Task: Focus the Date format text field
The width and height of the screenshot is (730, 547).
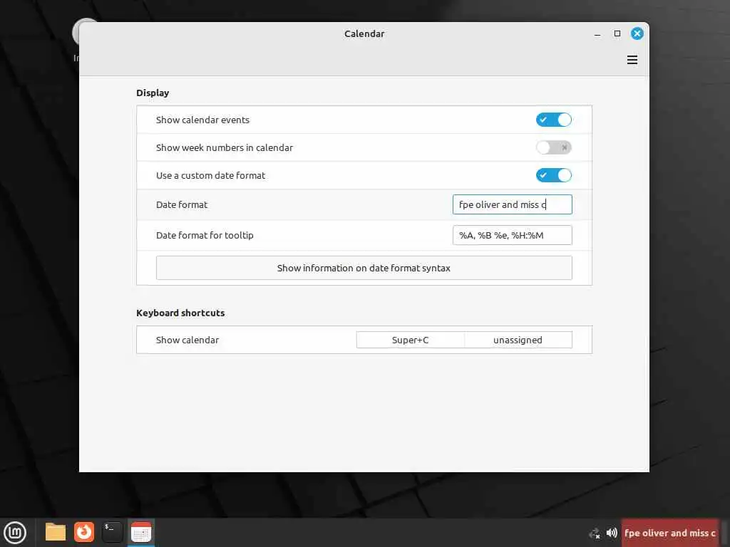Action: tap(512, 204)
